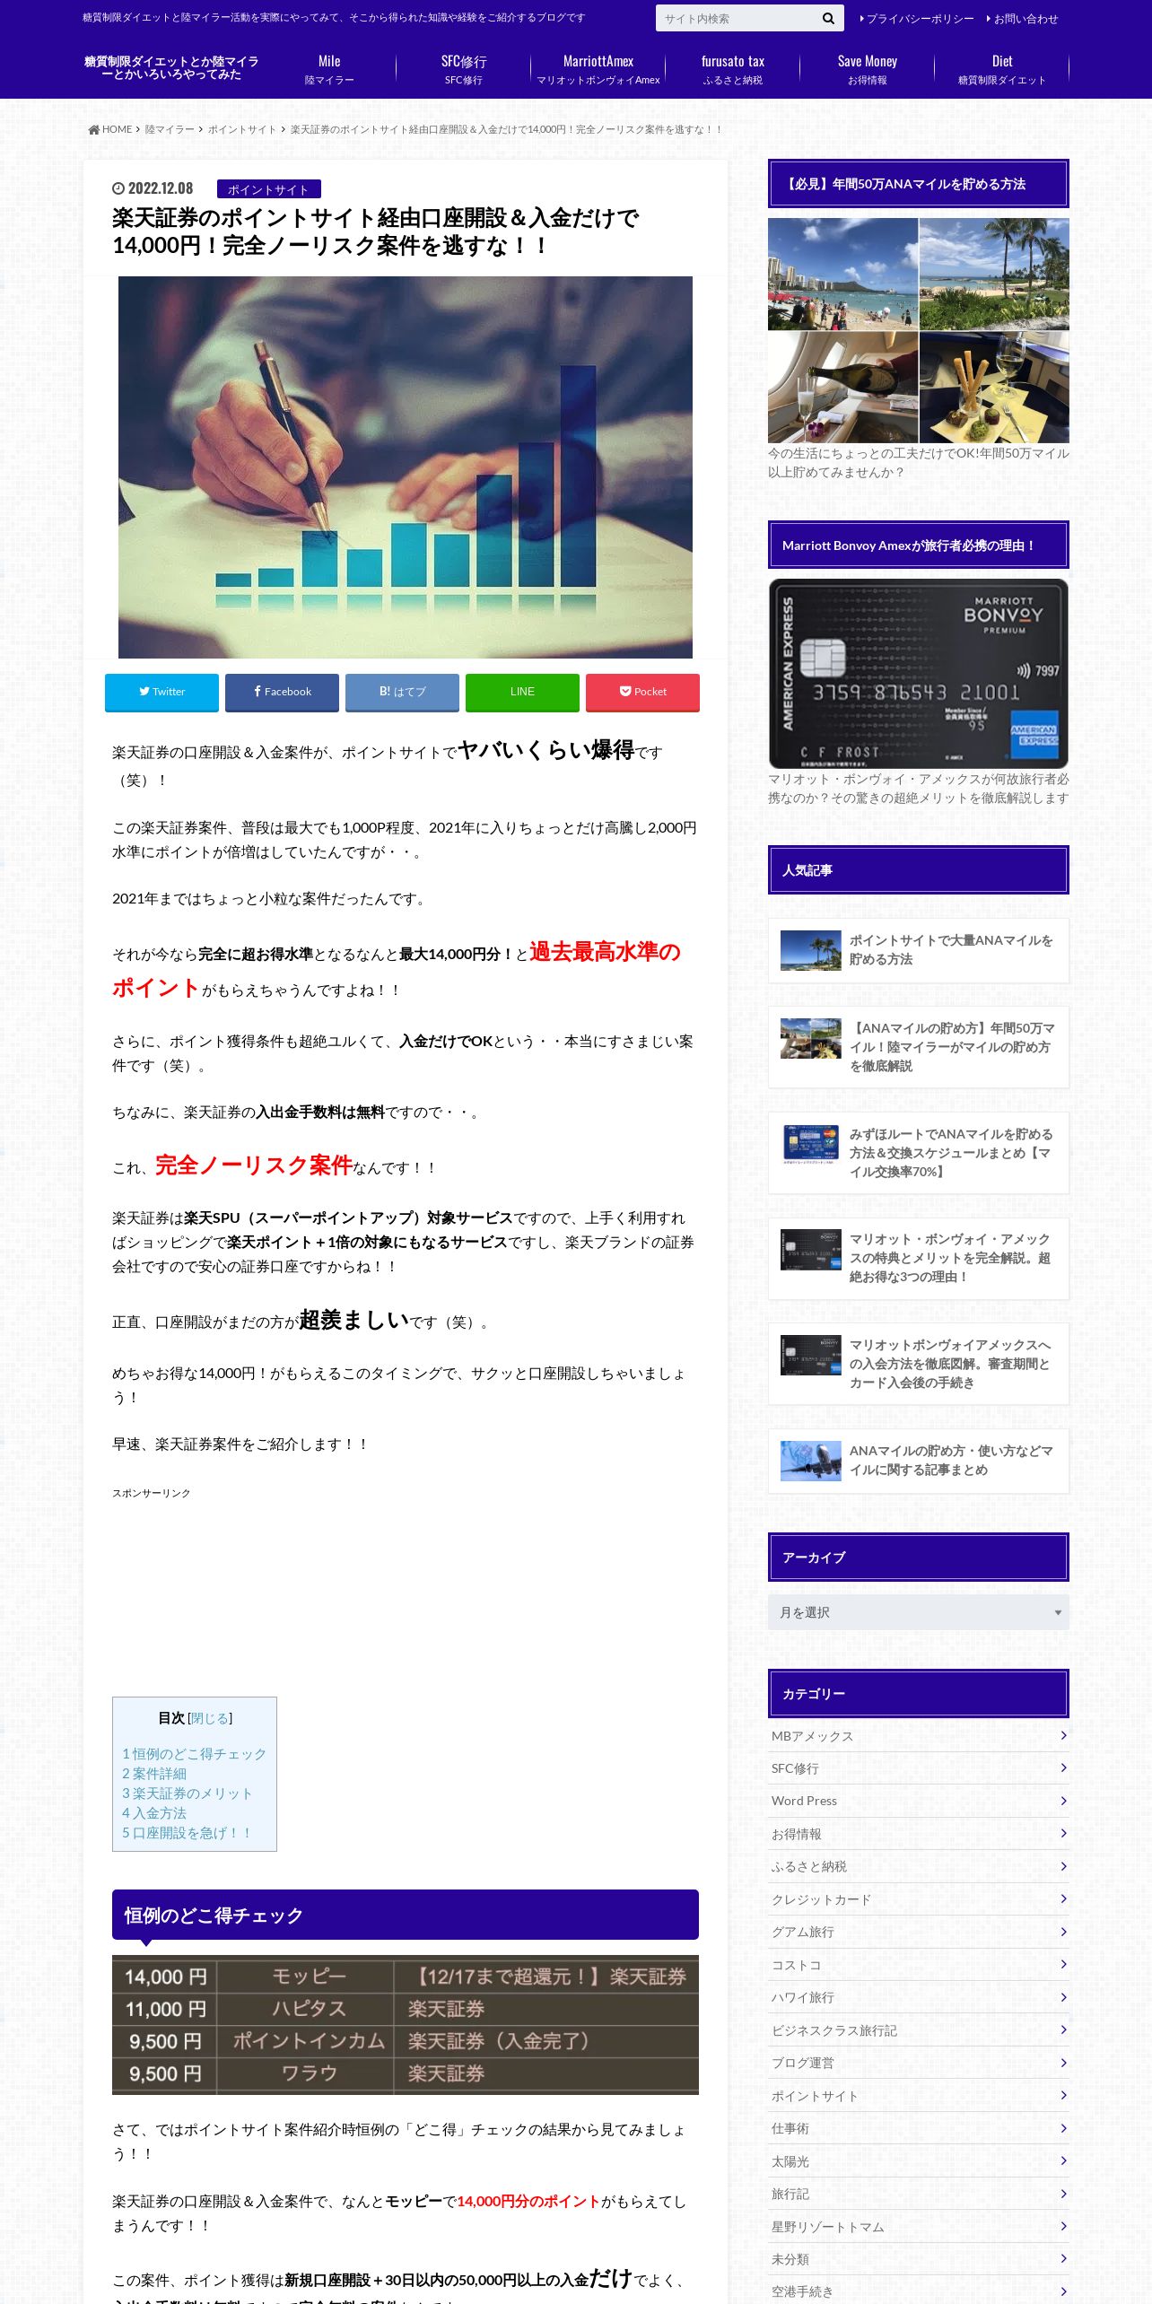Open the クレジットカード category row
The image size is (1152, 2304).
(918, 1899)
